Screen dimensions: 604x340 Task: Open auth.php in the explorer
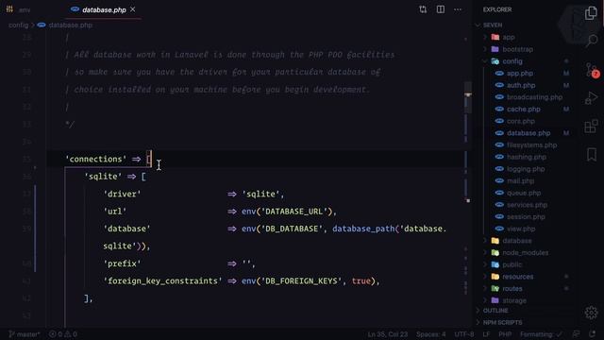(x=521, y=85)
